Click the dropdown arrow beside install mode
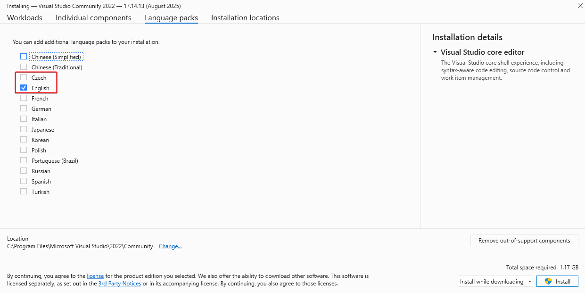Screen dimensions: 585x293 [x=529, y=282]
